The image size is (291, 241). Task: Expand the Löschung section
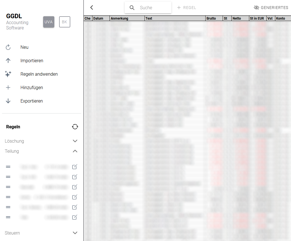click(75, 141)
